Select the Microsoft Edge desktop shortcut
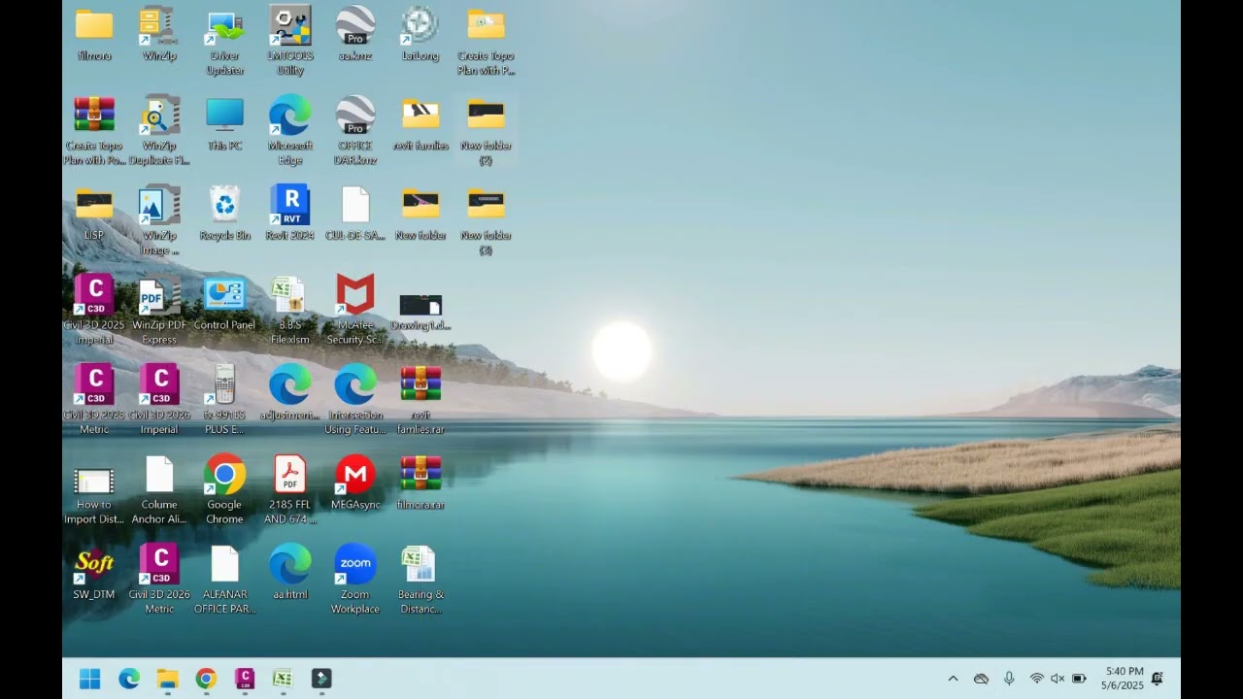The width and height of the screenshot is (1243, 699). [x=289, y=131]
